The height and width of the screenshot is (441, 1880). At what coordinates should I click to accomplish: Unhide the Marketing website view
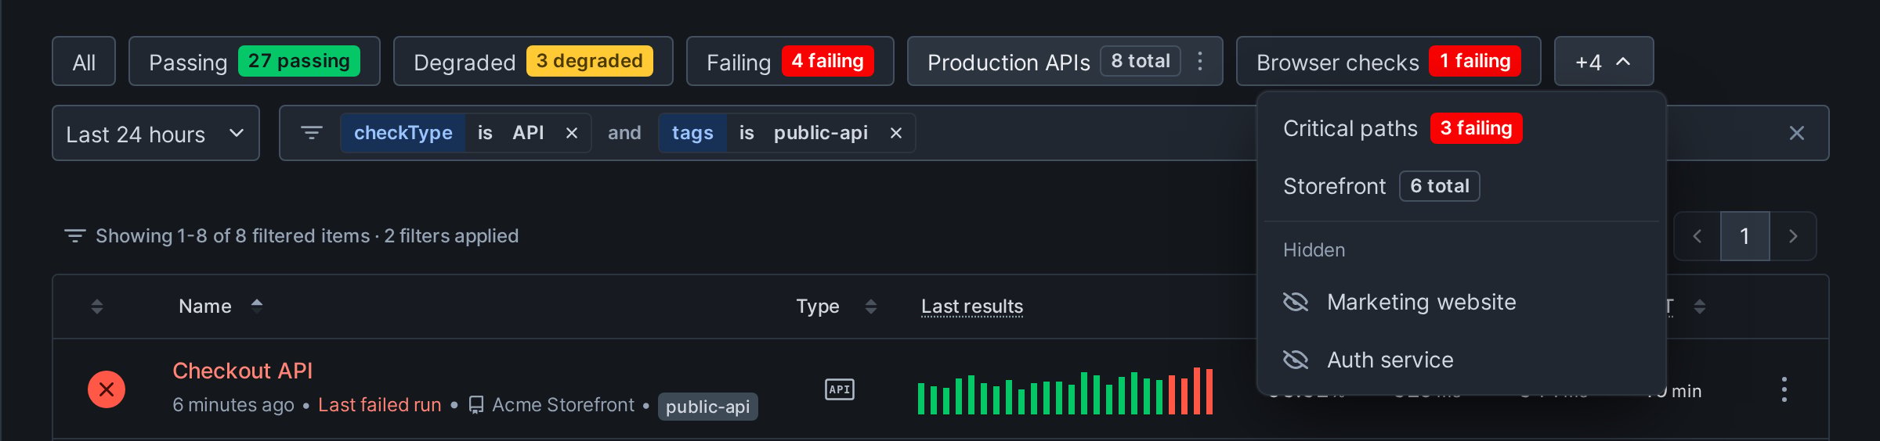pyautogui.click(x=1296, y=302)
